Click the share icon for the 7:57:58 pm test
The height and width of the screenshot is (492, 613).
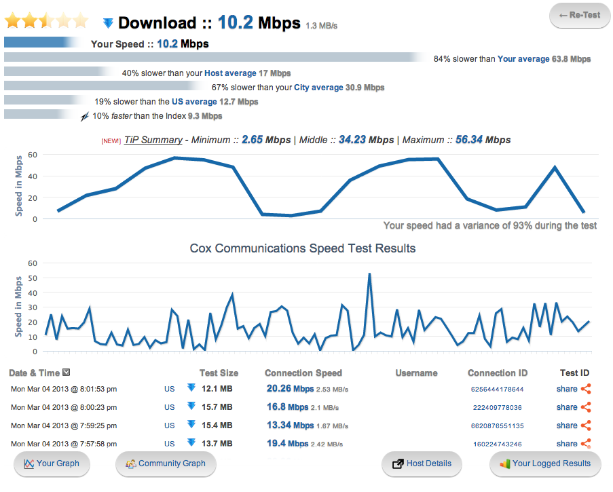click(586, 444)
